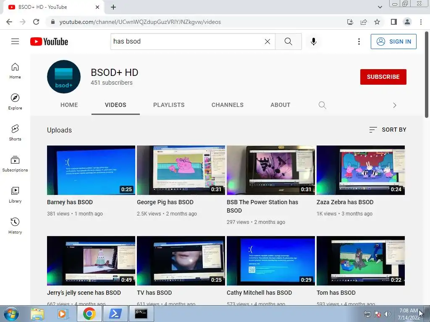The height and width of the screenshot is (322, 430).
Task: Clear the search box text
Action: point(267,42)
